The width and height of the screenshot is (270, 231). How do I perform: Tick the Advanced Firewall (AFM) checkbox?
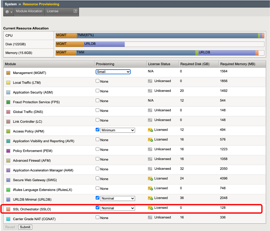click(x=97, y=159)
